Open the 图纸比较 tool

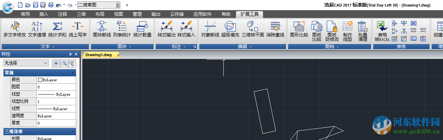pyautogui.click(x=317, y=31)
